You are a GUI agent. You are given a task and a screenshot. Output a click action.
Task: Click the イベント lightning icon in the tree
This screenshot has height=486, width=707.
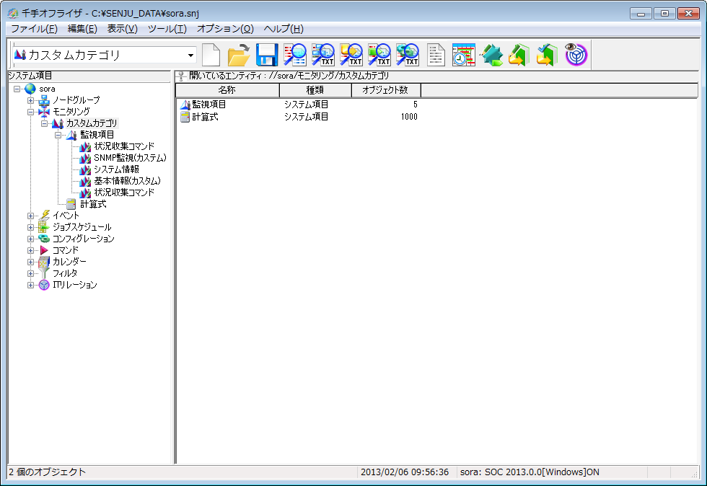44,216
